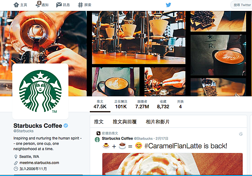The width and height of the screenshot is (252, 176).
Task: Open notifications bell with badge 3
Action: 38,4
